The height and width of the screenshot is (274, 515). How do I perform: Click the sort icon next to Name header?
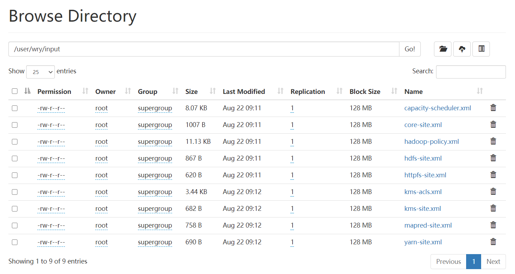(x=480, y=91)
